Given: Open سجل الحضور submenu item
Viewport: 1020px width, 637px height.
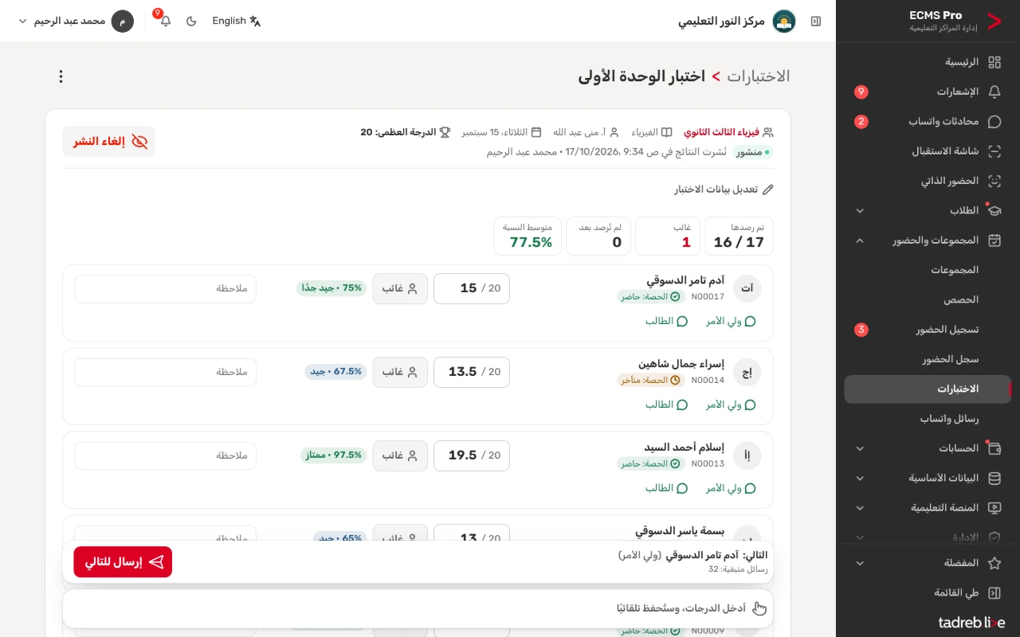Looking at the screenshot, I should click(928, 359).
